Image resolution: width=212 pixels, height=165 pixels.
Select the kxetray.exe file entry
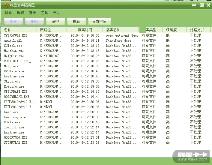(x=14, y=132)
